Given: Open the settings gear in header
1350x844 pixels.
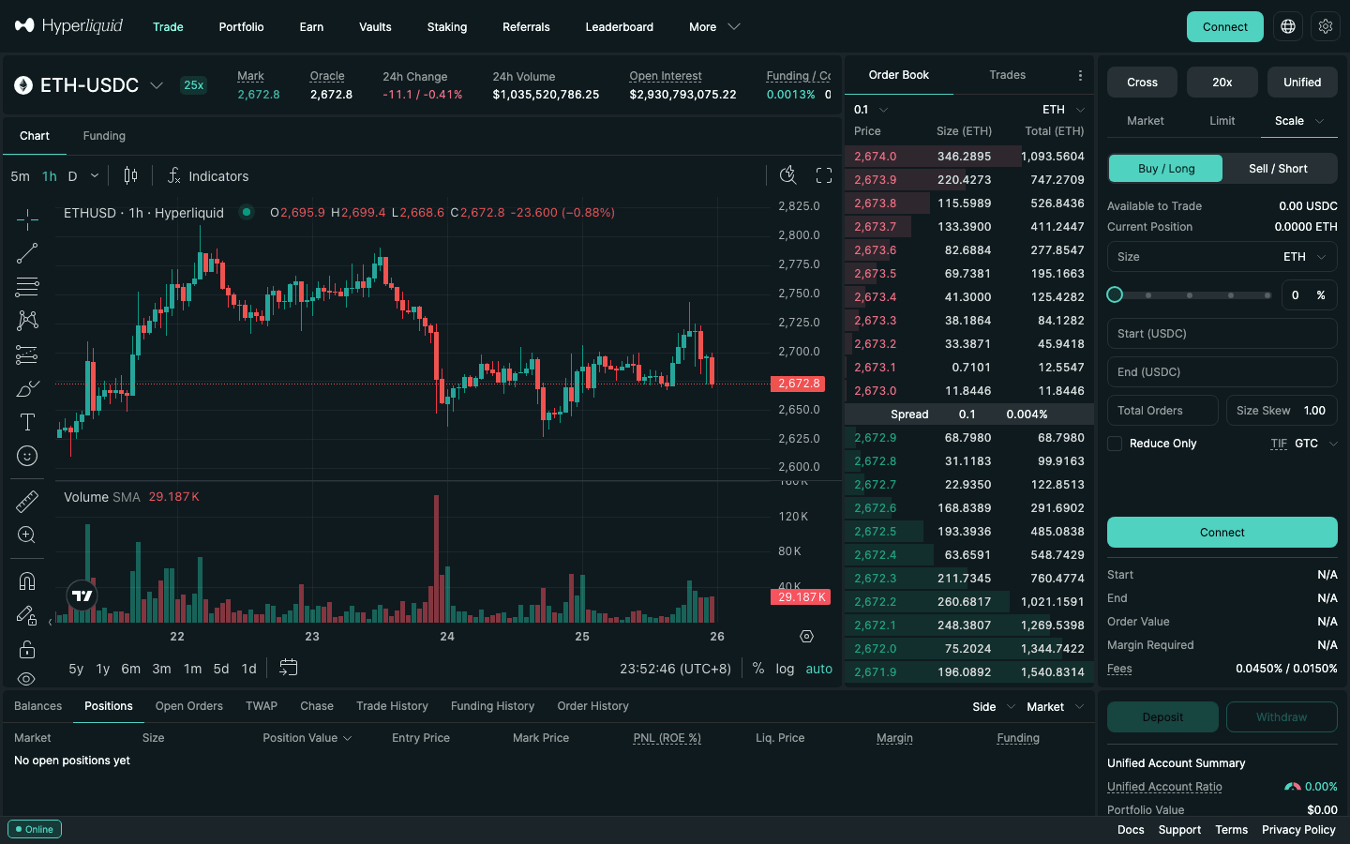Looking at the screenshot, I should coord(1326,26).
